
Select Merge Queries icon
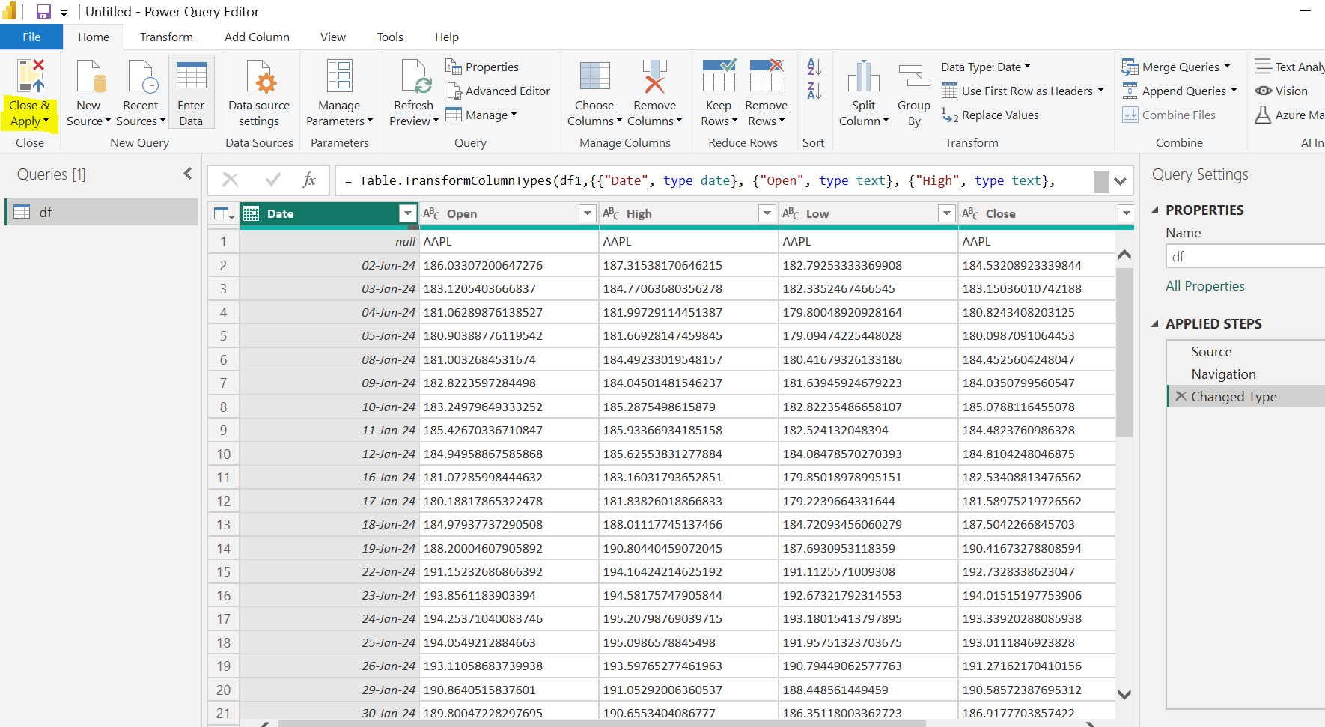click(x=1130, y=67)
